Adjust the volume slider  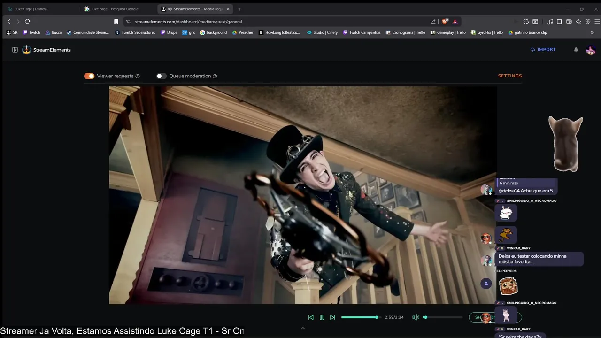point(442,317)
